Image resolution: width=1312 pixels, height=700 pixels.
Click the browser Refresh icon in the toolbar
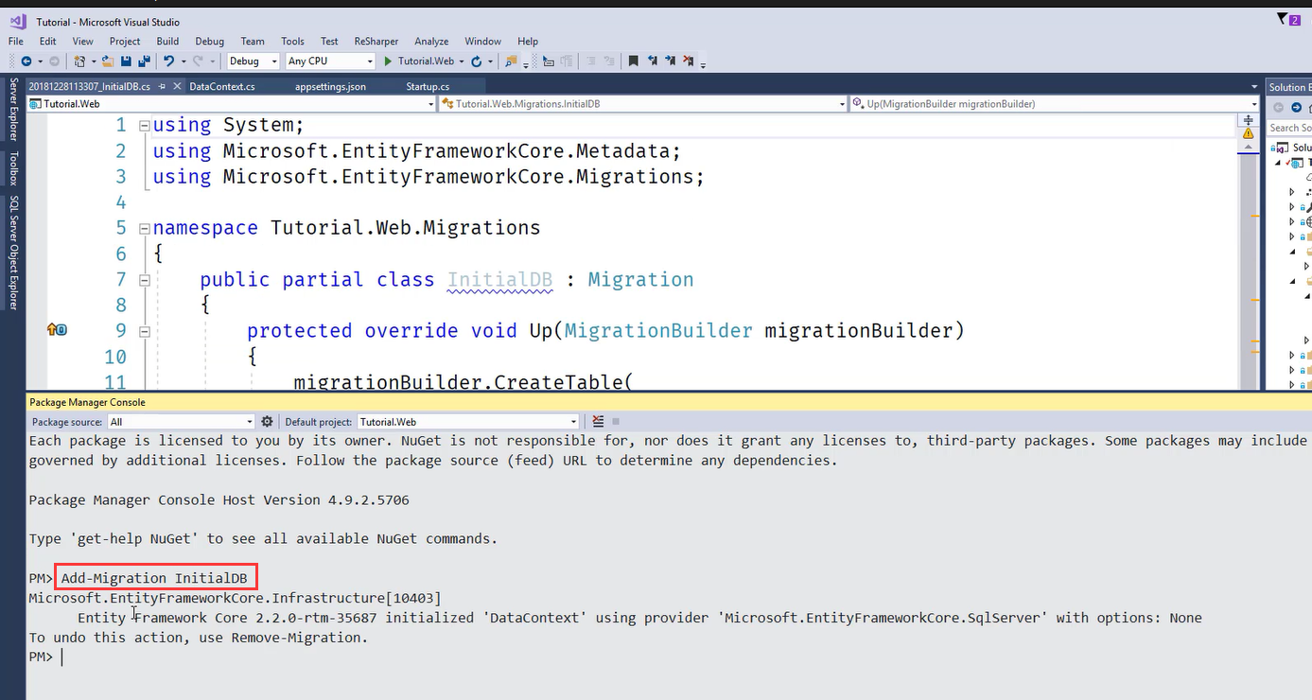[x=476, y=61]
